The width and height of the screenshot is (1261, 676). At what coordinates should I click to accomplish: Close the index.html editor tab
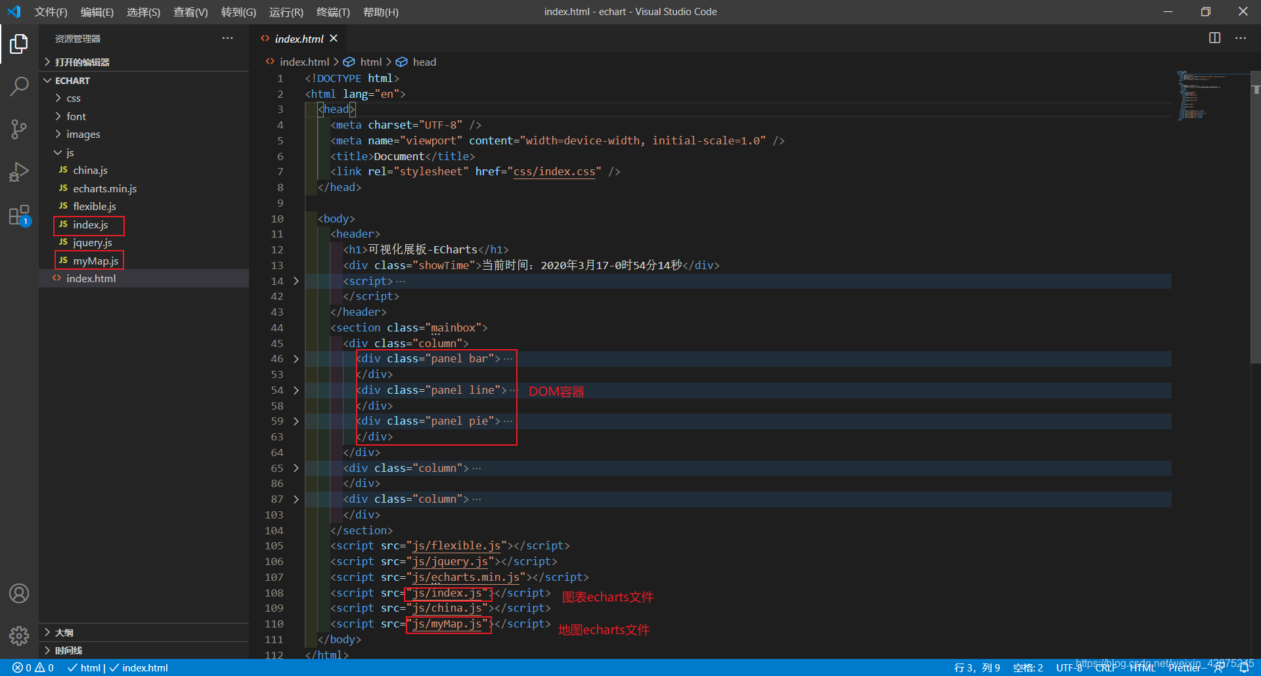(334, 38)
